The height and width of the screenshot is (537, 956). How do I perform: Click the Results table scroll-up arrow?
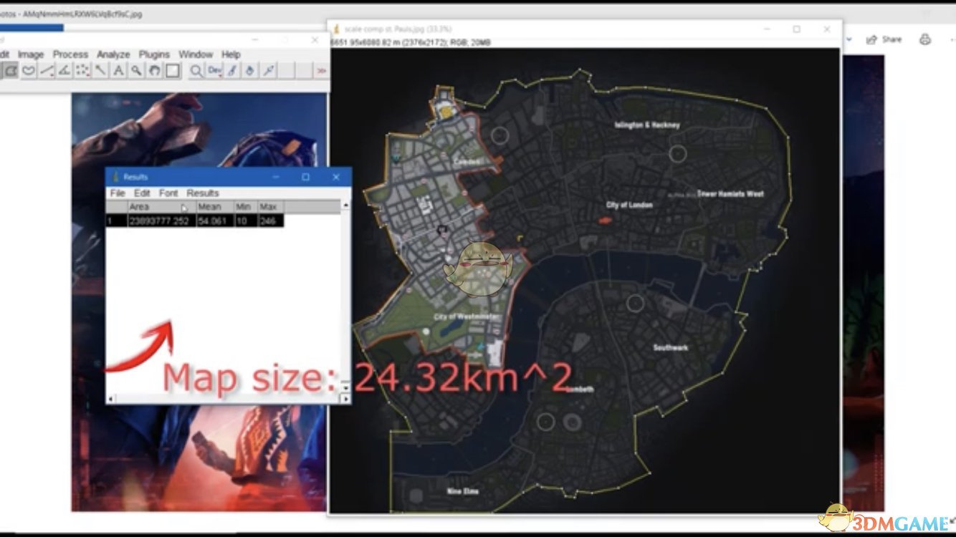346,205
